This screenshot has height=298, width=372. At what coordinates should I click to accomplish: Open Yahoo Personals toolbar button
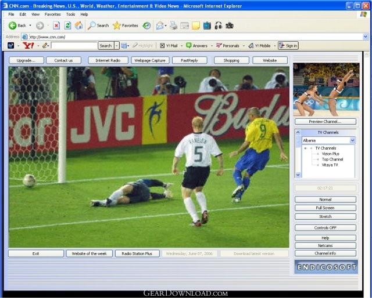click(227, 46)
